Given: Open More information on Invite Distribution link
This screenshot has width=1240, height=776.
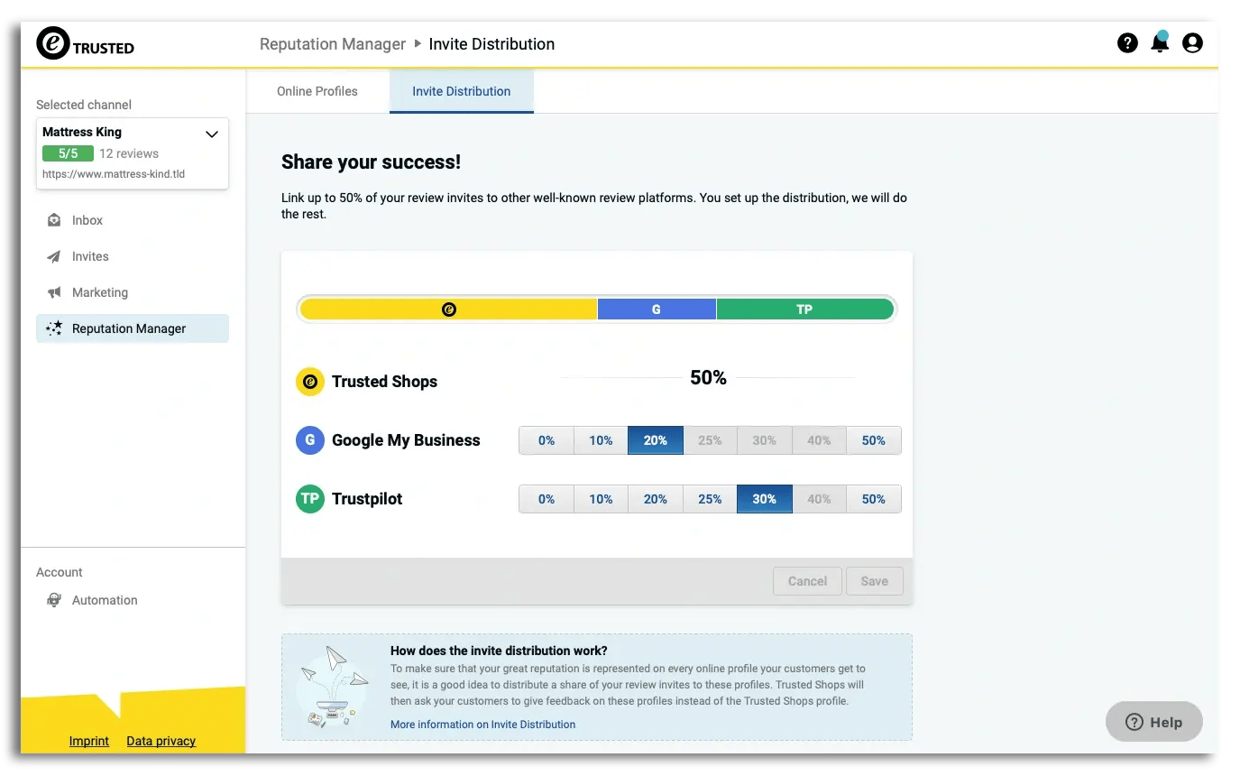Looking at the screenshot, I should (482, 725).
